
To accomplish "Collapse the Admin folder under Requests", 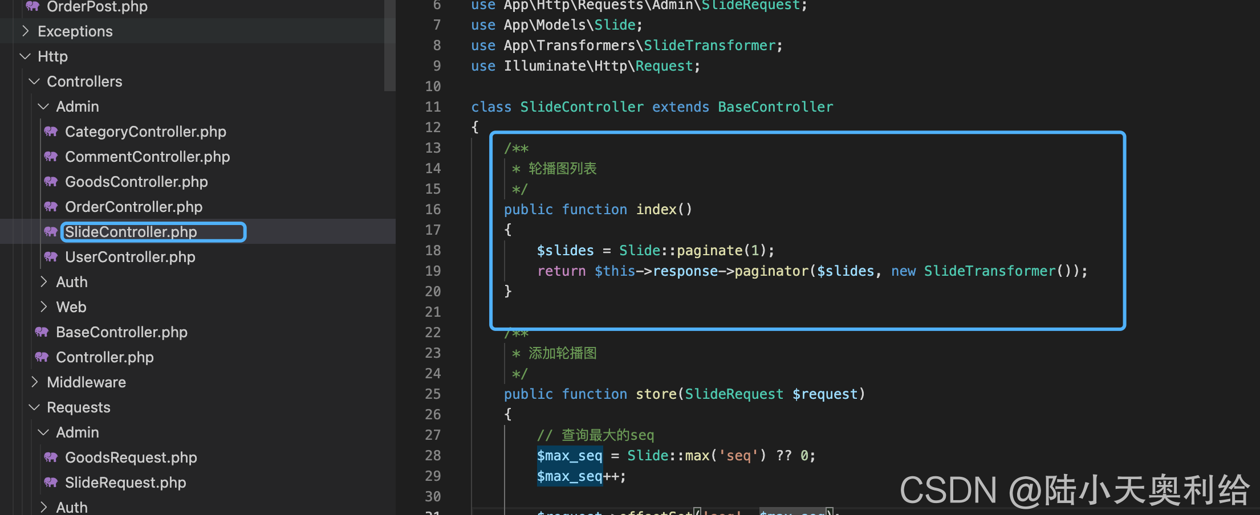I will click(x=43, y=432).
